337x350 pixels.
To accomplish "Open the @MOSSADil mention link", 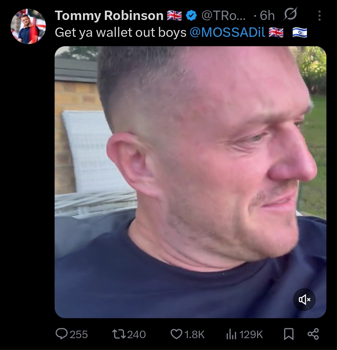I will pyautogui.click(x=227, y=32).
